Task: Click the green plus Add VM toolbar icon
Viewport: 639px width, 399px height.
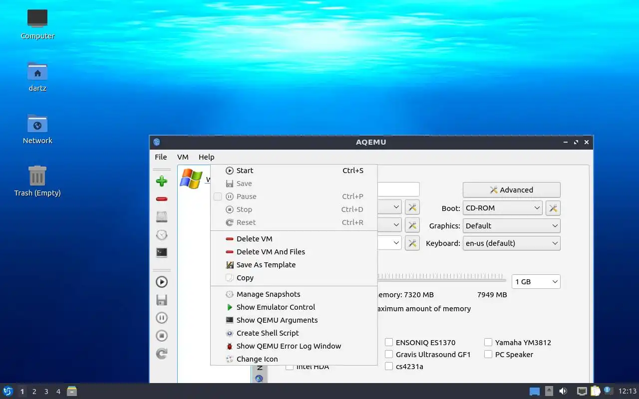Action: point(161,181)
